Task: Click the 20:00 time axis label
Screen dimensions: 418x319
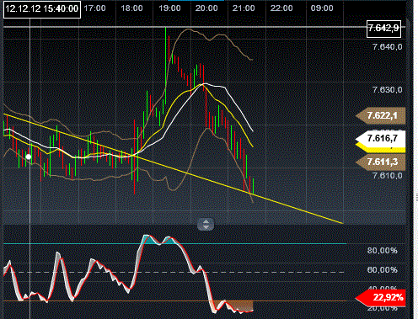Action: point(206,8)
